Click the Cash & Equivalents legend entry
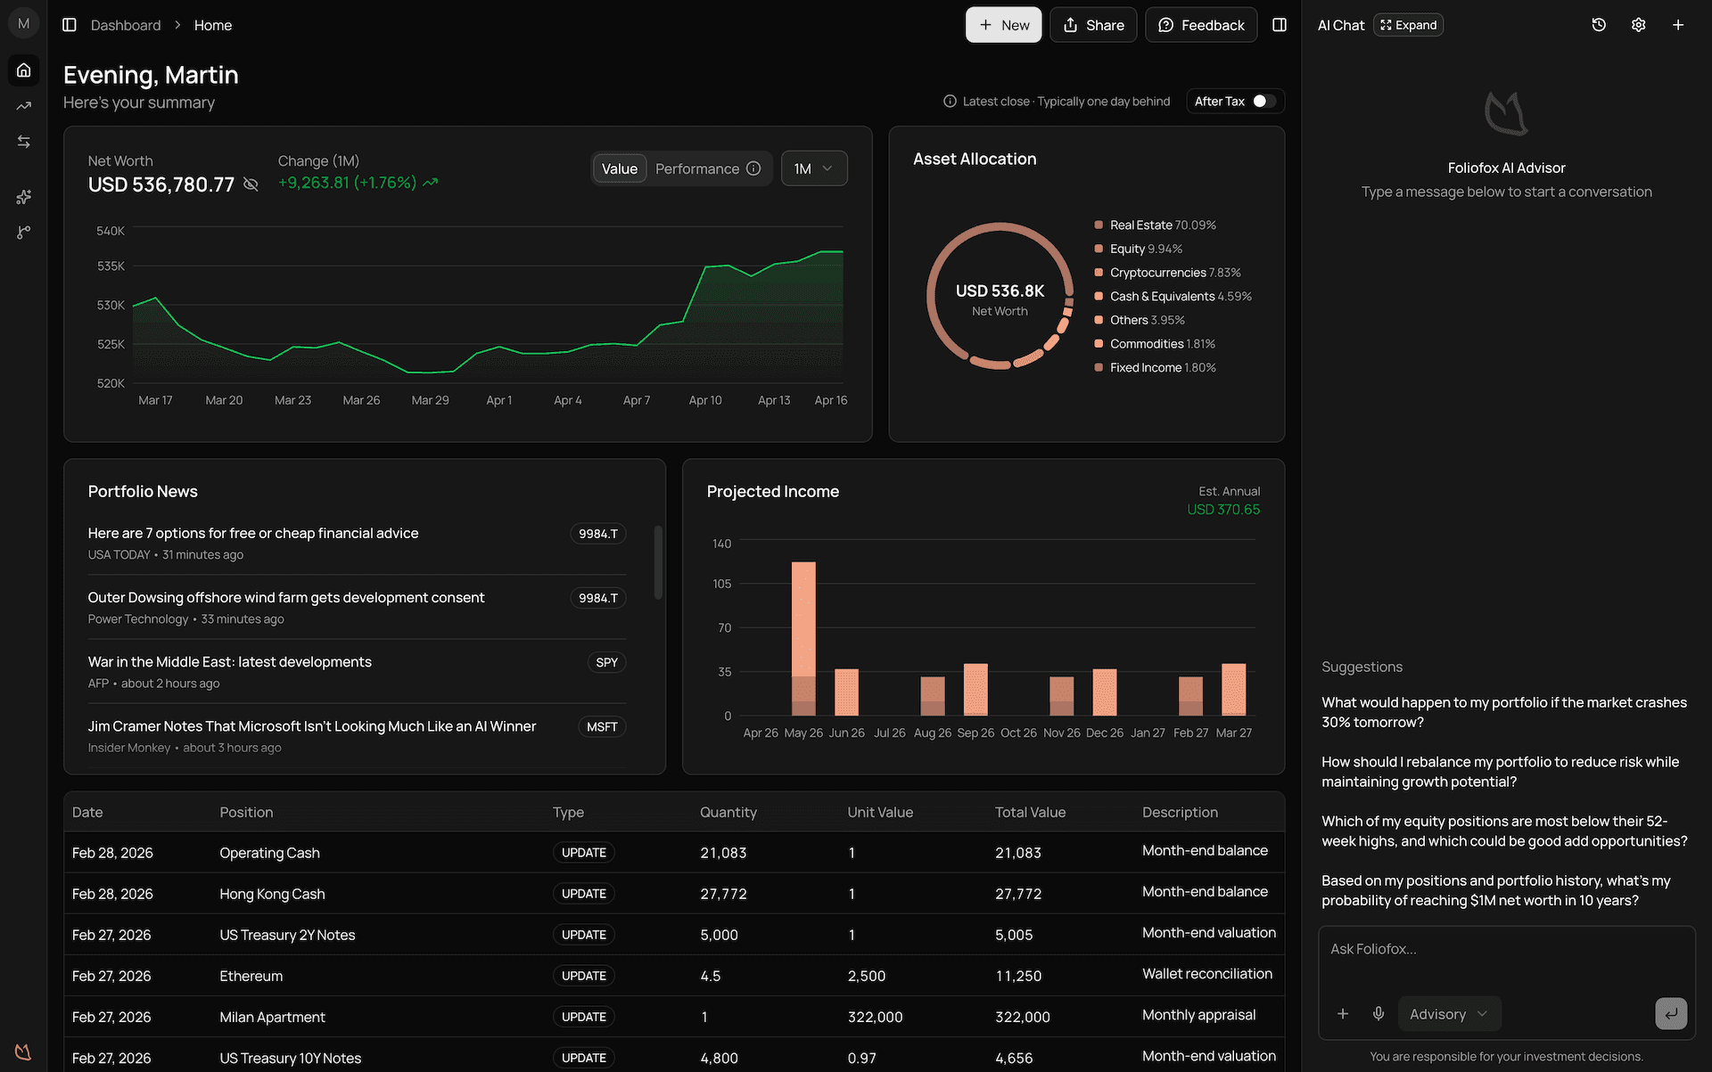This screenshot has height=1072, width=1712. tap(1173, 297)
